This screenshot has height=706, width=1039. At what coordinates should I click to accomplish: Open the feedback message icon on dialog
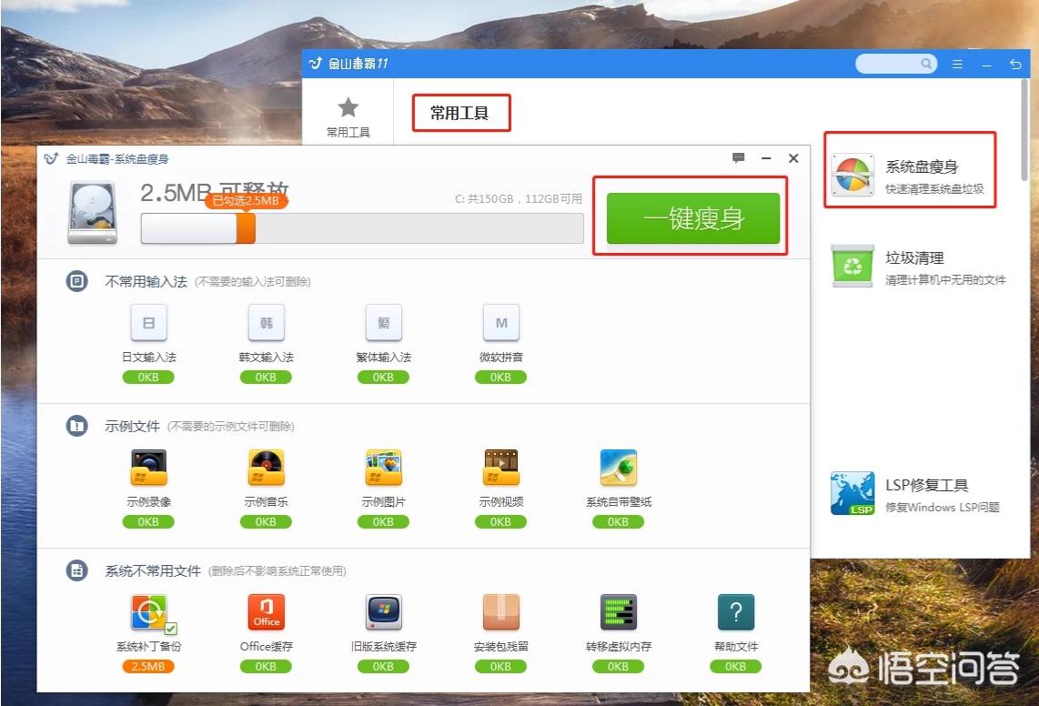point(739,158)
